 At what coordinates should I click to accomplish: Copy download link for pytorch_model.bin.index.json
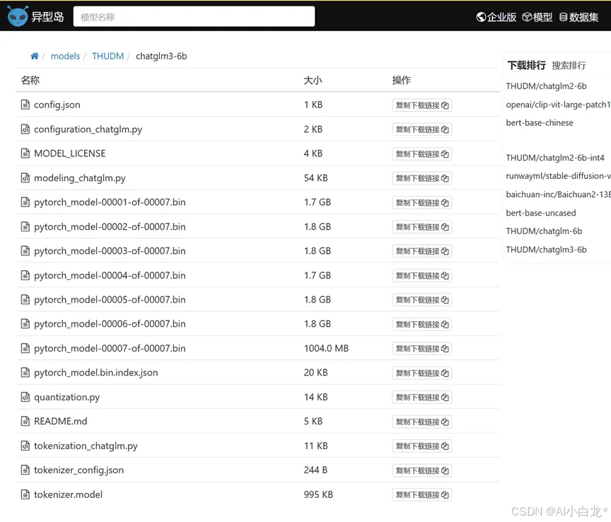[x=422, y=373]
